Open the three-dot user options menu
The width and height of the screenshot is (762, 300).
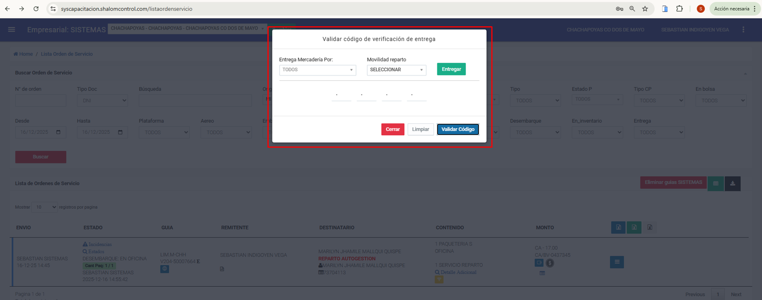pyautogui.click(x=743, y=30)
